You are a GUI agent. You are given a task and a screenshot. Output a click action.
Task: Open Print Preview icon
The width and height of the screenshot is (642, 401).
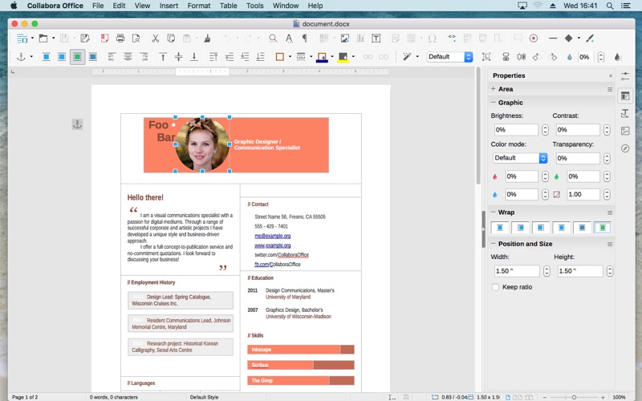[x=136, y=38]
